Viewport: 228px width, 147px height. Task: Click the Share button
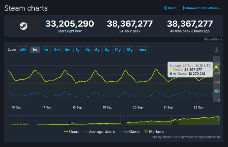coord(170,8)
